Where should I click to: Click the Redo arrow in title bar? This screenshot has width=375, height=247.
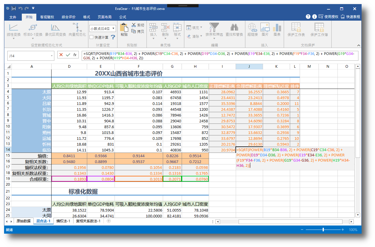pyautogui.click(x=27, y=8)
